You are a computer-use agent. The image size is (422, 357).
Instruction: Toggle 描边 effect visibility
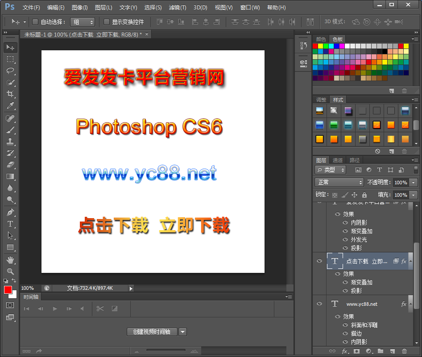pos(345,333)
